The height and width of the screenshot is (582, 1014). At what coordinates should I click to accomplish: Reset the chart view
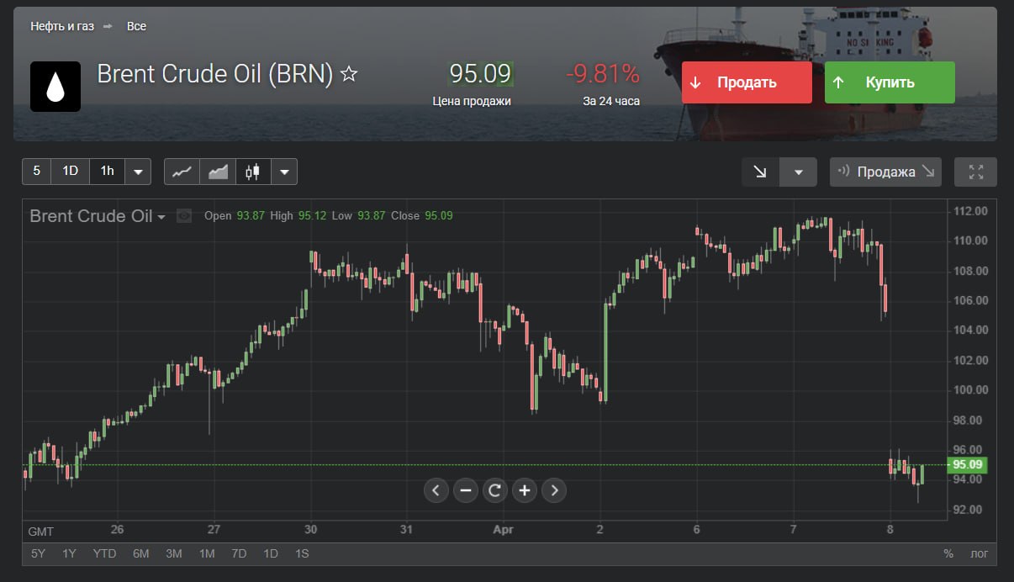[494, 490]
